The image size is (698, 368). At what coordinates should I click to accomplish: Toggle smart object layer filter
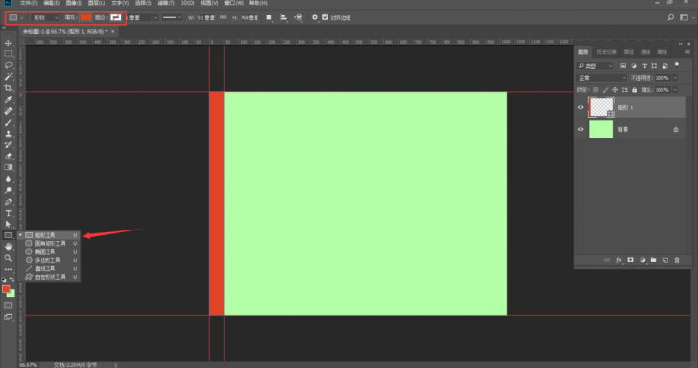pos(665,66)
